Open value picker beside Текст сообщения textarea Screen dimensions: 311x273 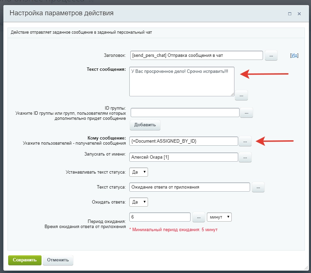(x=241, y=96)
